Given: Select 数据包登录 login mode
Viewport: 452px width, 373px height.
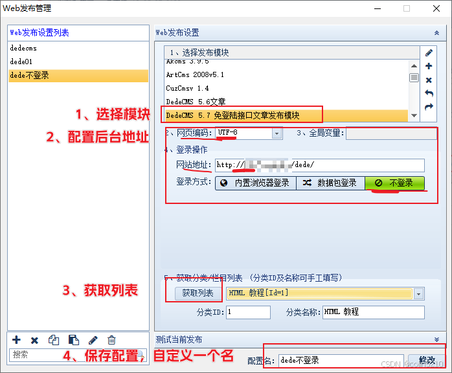Looking at the screenshot, I should pos(330,183).
